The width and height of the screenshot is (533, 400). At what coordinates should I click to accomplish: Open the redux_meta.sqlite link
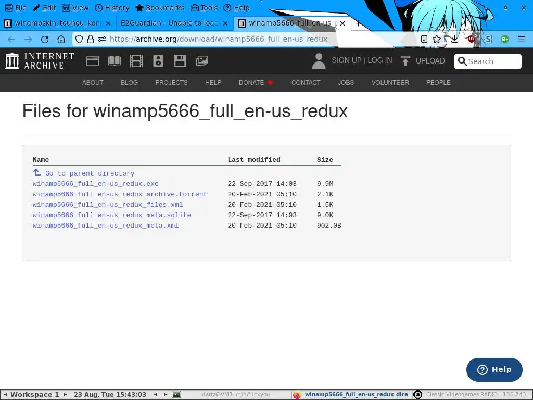pos(112,215)
